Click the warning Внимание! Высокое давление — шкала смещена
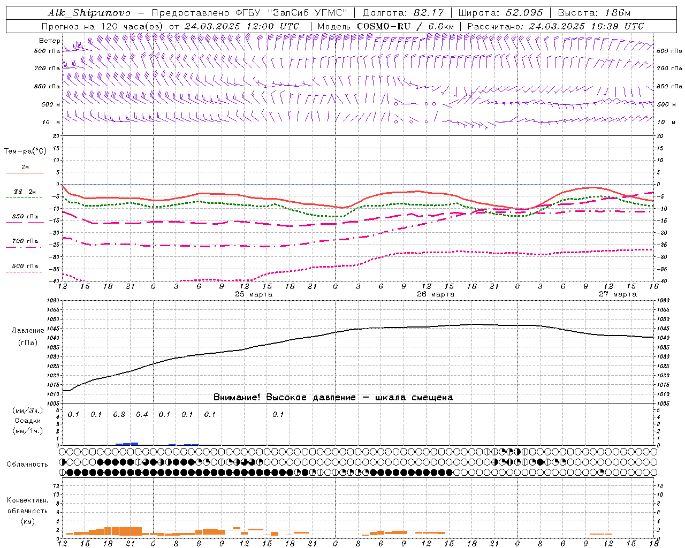This screenshot has width=685, height=548. [x=333, y=398]
